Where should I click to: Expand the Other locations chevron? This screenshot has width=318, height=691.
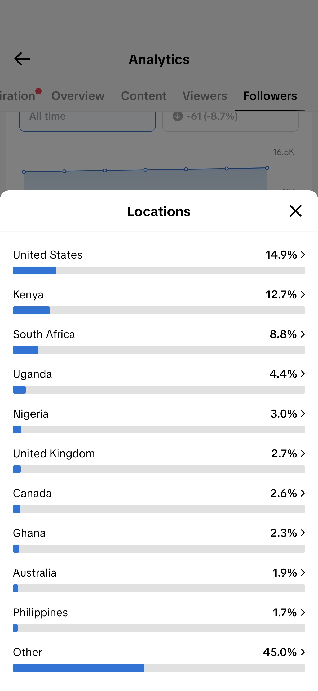[x=303, y=652]
